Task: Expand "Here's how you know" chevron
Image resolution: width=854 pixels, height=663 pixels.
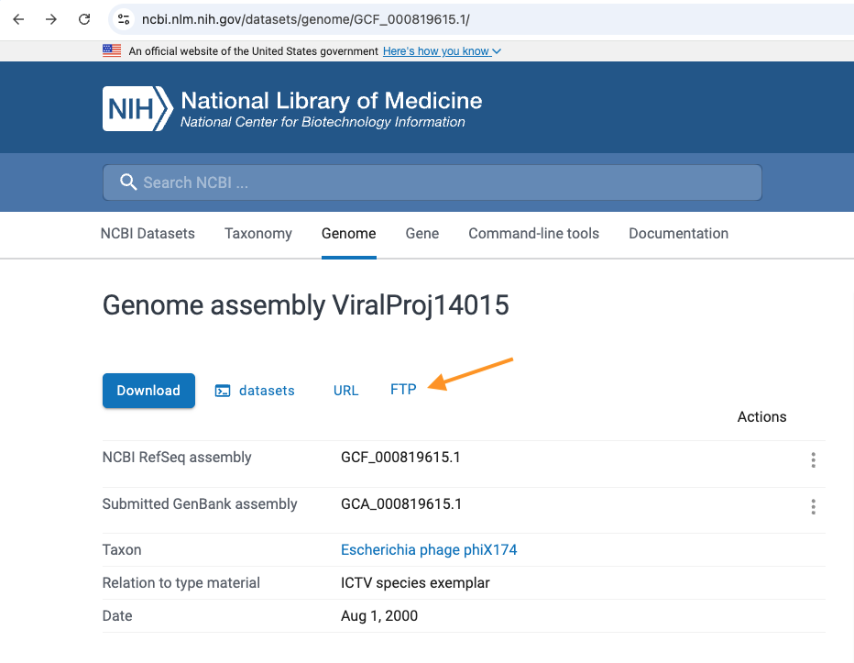Action: tap(497, 51)
